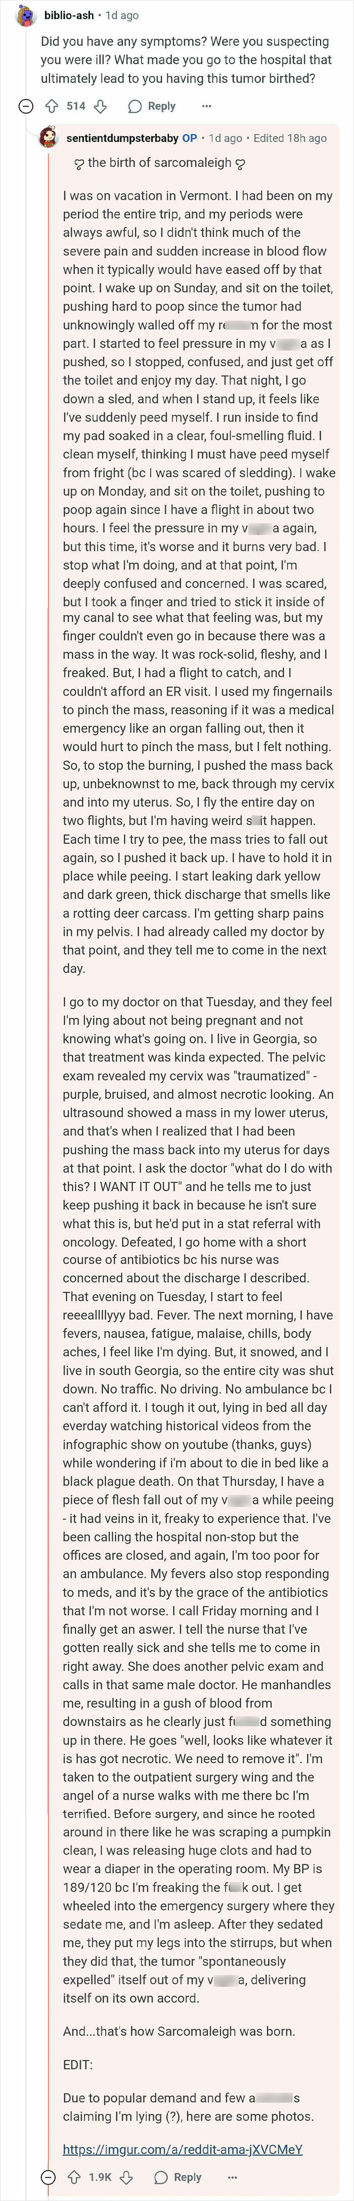The image size is (354, 2201).
Task: Collapse the bottom comment thread using its minus button
Action: click(48, 2178)
